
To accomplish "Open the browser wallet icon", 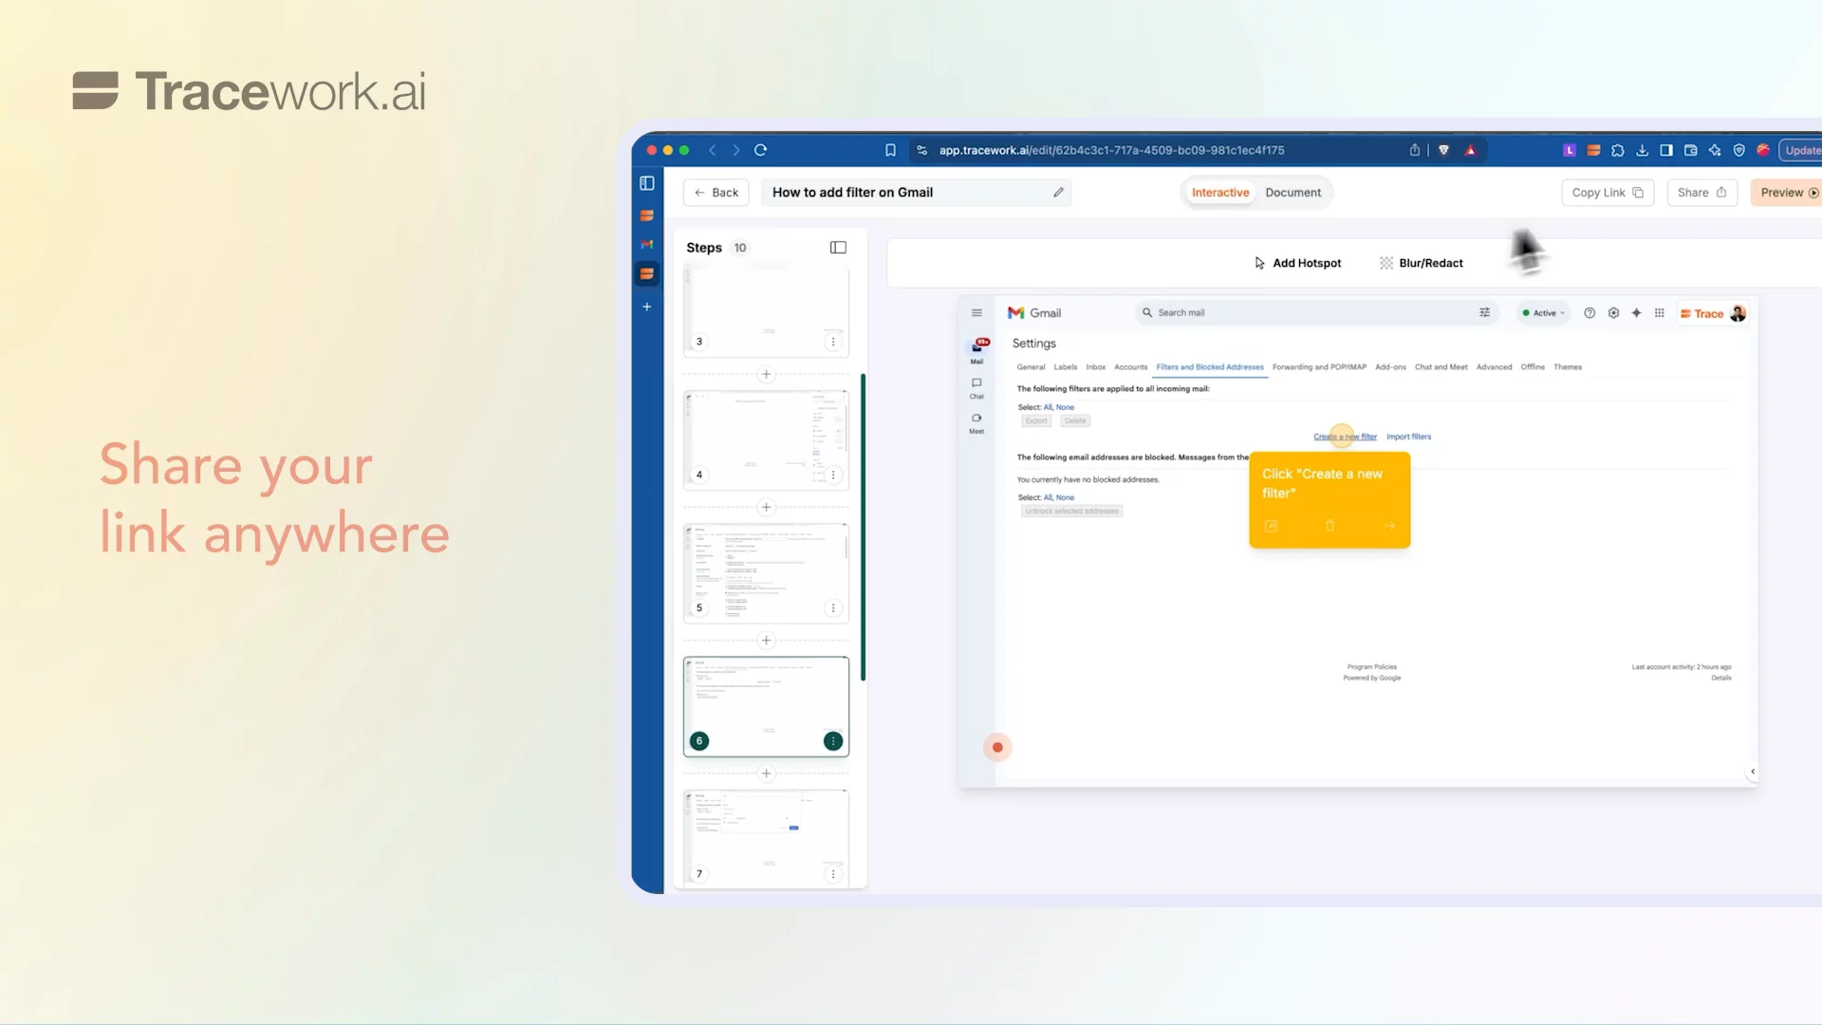I will (1690, 150).
